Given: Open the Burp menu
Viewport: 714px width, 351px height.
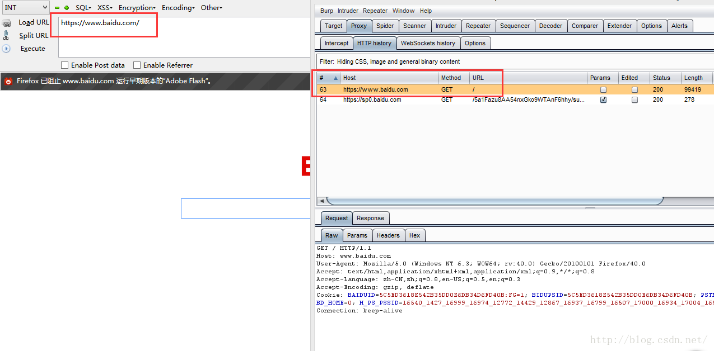Looking at the screenshot, I should tap(326, 11).
